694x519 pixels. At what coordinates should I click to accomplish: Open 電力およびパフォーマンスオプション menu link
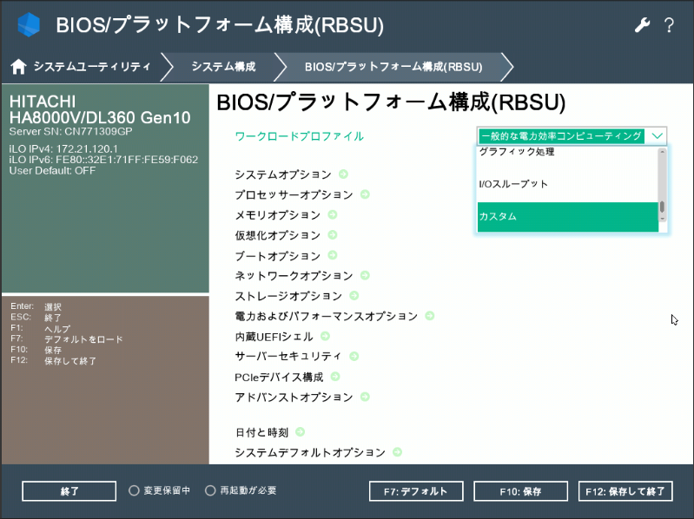coord(327,316)
